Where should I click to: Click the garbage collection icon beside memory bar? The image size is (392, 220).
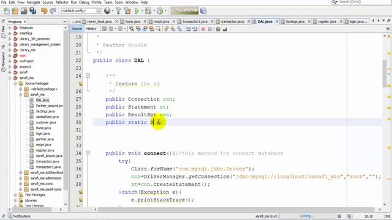203,11
